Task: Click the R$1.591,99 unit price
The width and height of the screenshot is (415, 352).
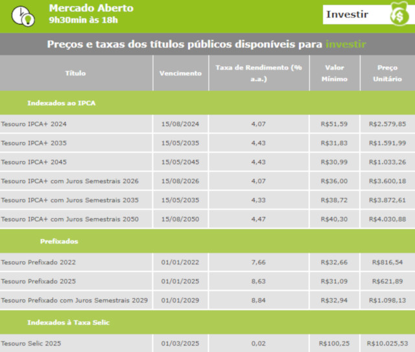Action: click(387, 143)
